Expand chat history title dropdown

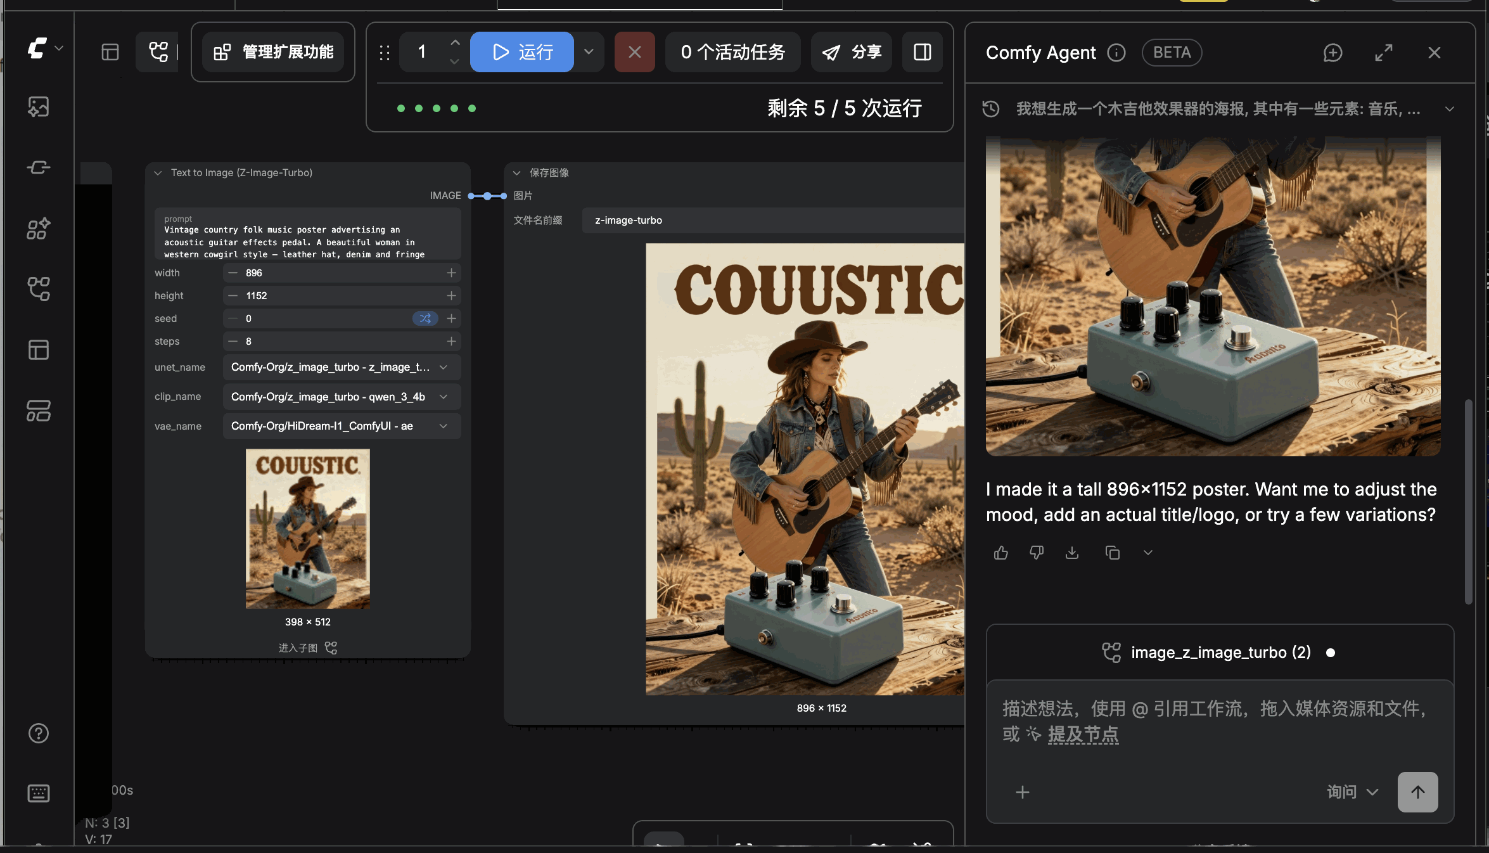pyautogui.click(x=1450, y=109)
